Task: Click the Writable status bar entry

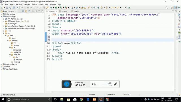Action: (x=92, y=95)
